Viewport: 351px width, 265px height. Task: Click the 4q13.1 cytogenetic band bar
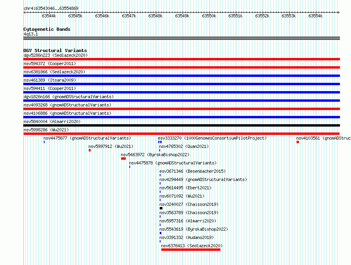point(181,38)
